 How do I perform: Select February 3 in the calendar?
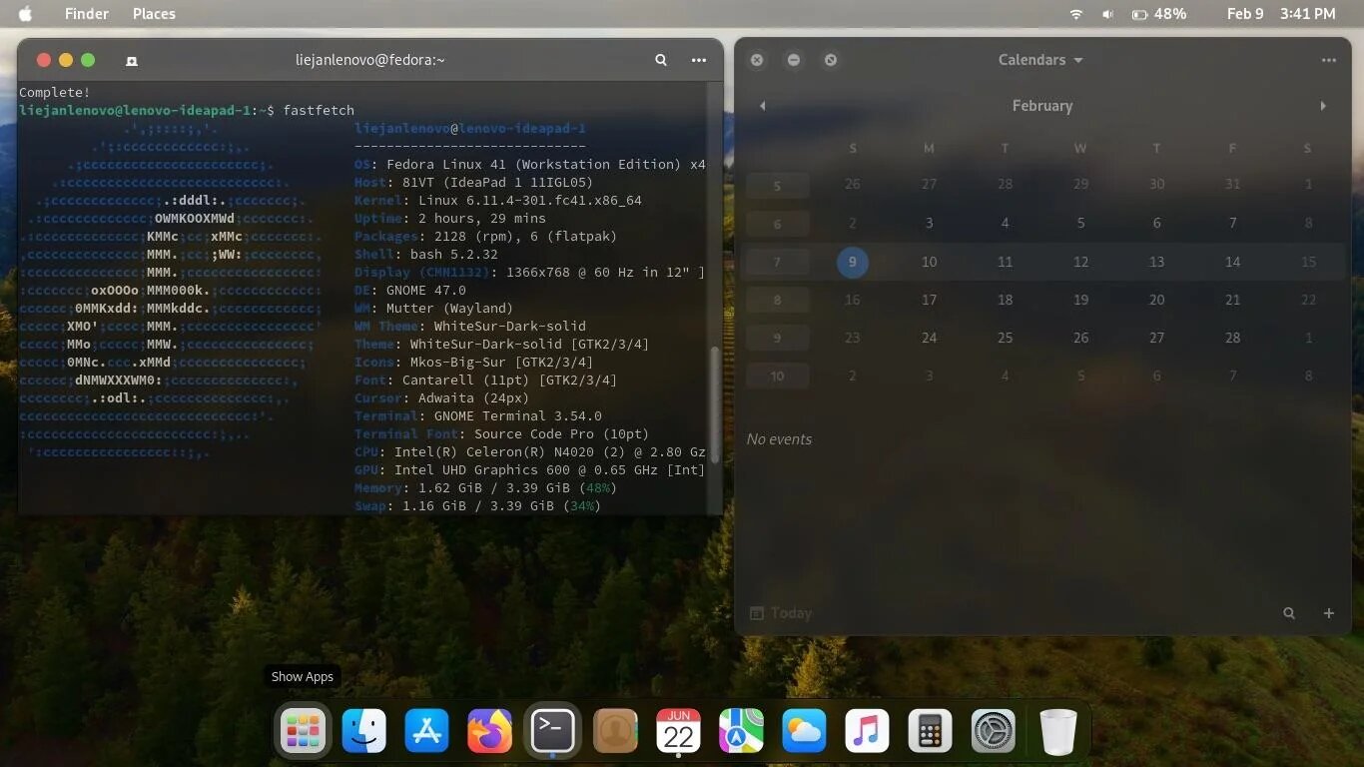coord(929,224)
